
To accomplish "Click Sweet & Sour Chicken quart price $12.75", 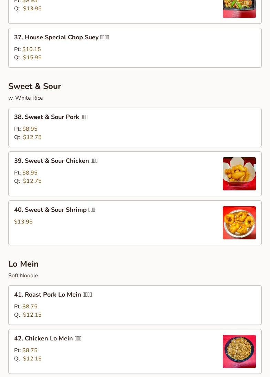I will pos(32,181).
